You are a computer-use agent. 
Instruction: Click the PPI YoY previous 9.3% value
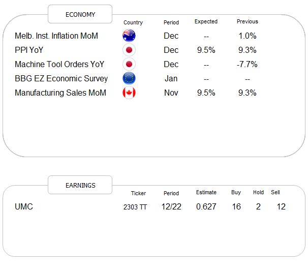248,50
